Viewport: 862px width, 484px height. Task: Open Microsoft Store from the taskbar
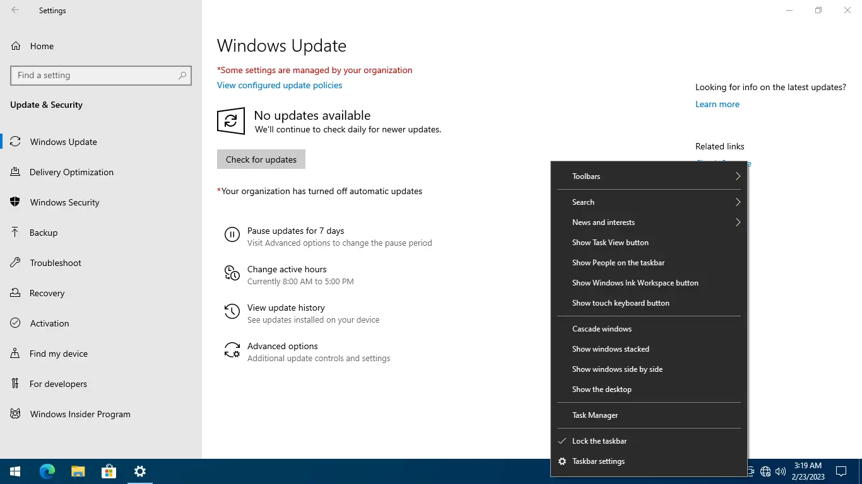(x=109, y=471)
